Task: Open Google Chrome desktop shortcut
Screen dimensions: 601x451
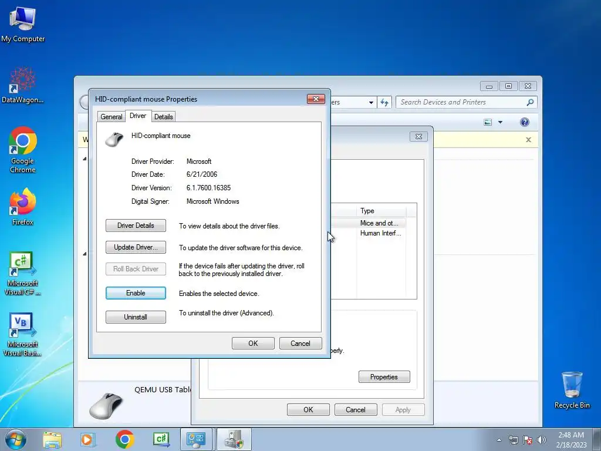Action: click(23, 150)
